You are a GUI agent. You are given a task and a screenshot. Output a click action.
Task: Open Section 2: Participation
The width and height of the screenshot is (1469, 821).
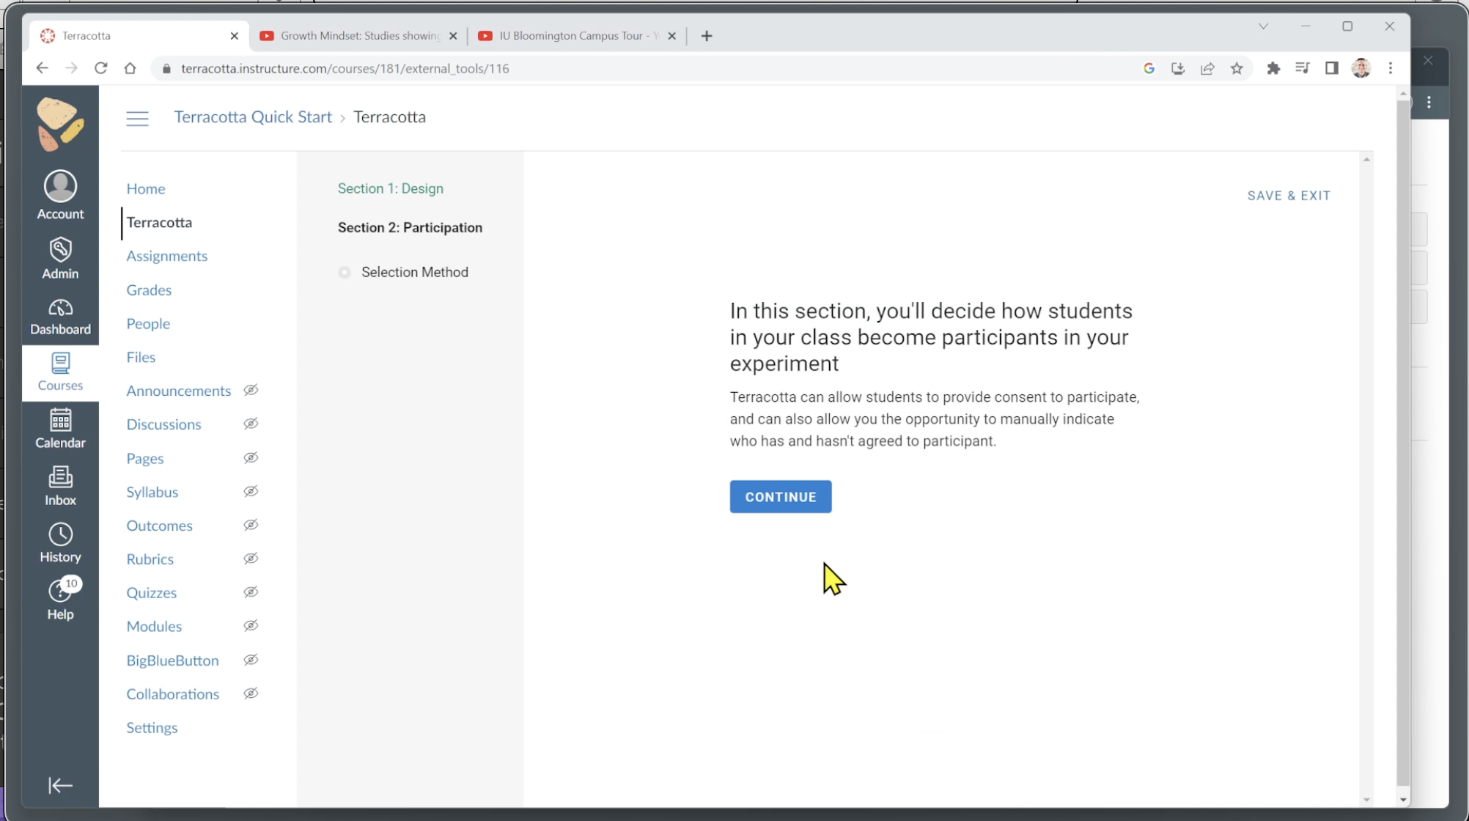pos(410,227)
